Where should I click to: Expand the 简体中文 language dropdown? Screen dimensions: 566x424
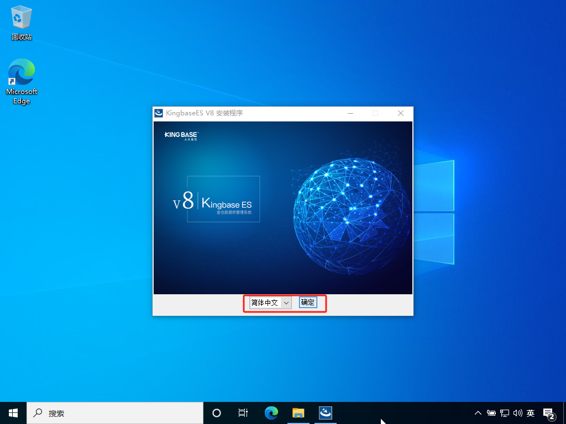(x=270, y=303)
